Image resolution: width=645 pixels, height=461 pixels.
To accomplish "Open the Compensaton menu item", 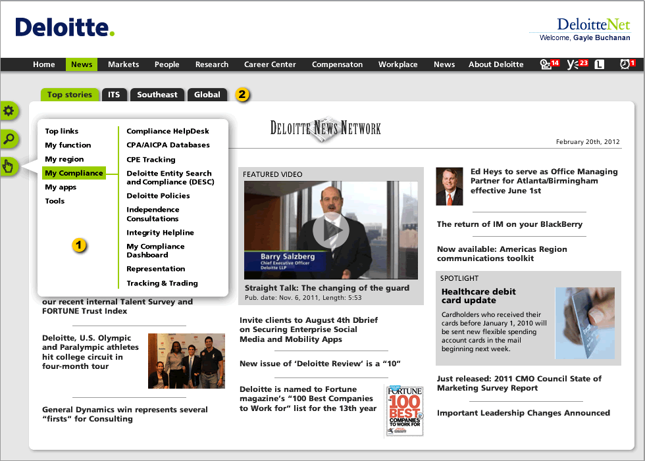I will click(337, 64).
